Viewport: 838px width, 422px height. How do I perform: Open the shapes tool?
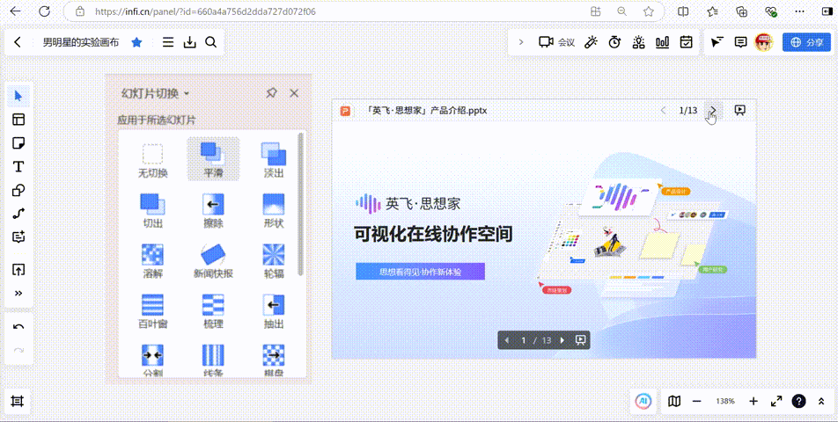[x=18, y=190]
